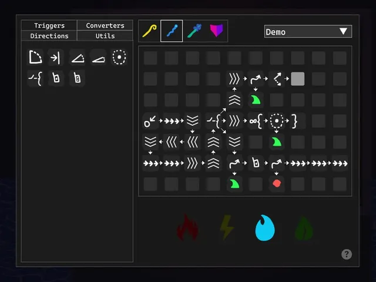Image resolution: width=376 pixels, height=282 pixels.
Task: Select the closing brace node
Action: pos(295,121)
